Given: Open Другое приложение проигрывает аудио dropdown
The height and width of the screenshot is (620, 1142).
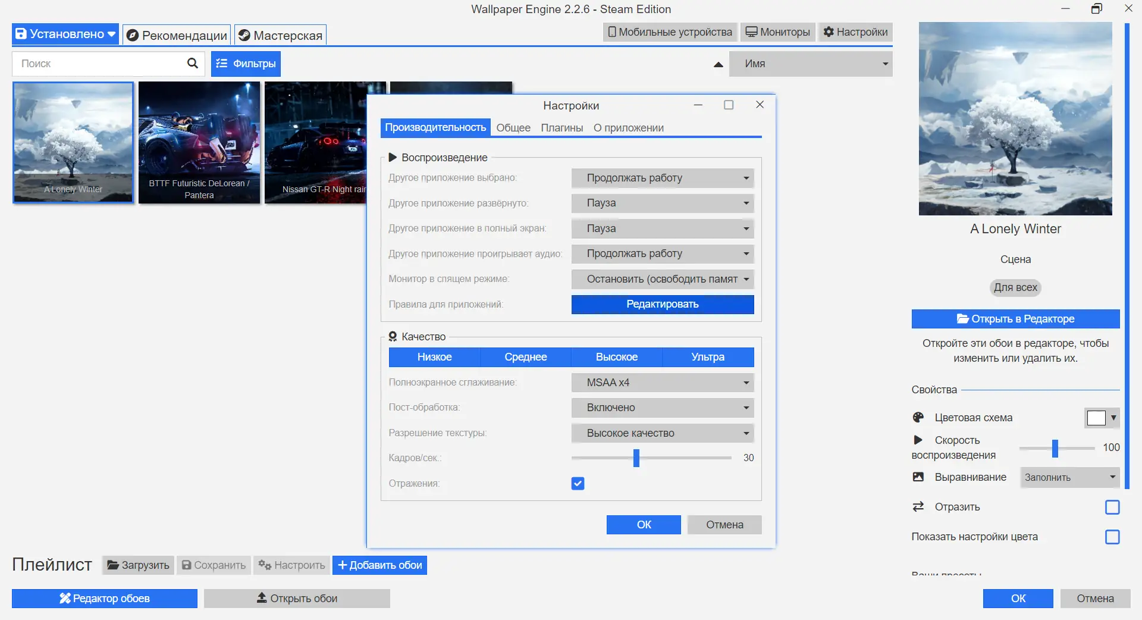Looking at the screenshot, I should 663,253.
